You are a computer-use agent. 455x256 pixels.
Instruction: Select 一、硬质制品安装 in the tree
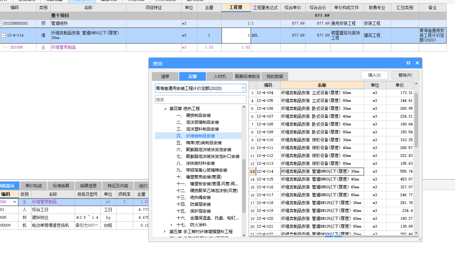coord(194,116)
